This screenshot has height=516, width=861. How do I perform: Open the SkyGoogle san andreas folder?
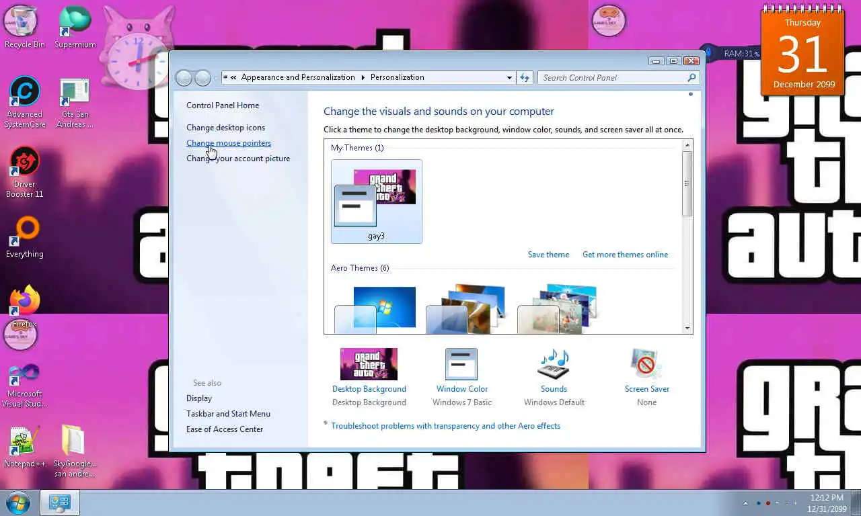click(75, 451)
